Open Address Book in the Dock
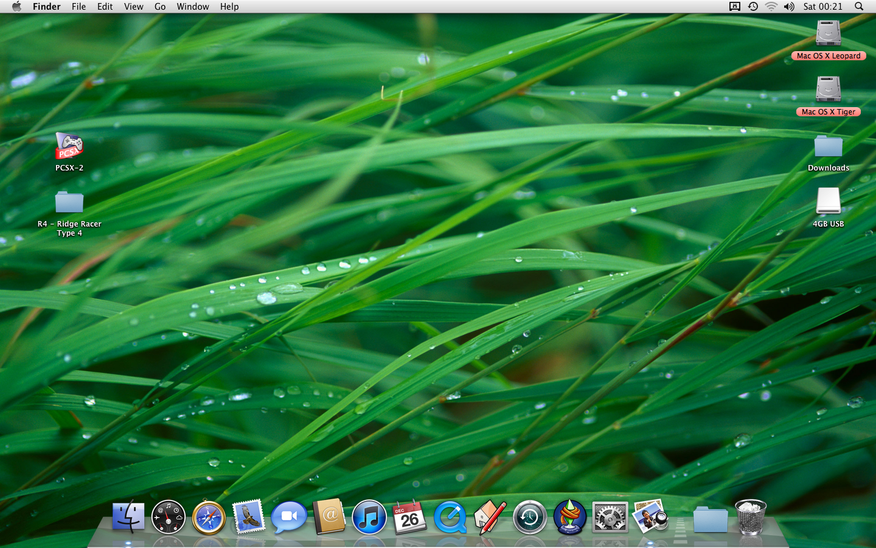Screen dimensions: 876x548 329,517
